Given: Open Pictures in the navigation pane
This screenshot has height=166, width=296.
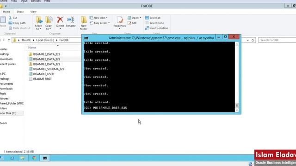Looking at the screenshot, I should [4, 98].
